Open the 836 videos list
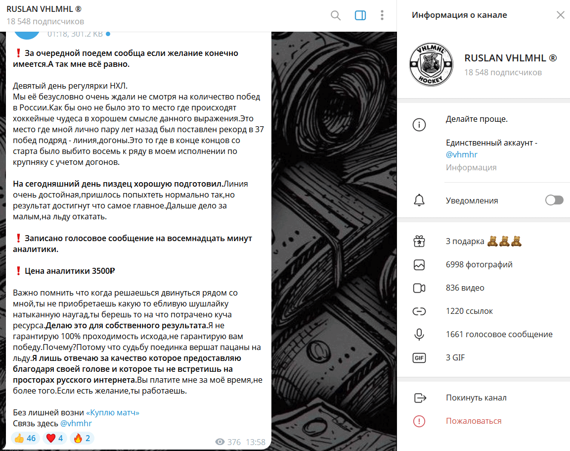 (x=483, y=288)
